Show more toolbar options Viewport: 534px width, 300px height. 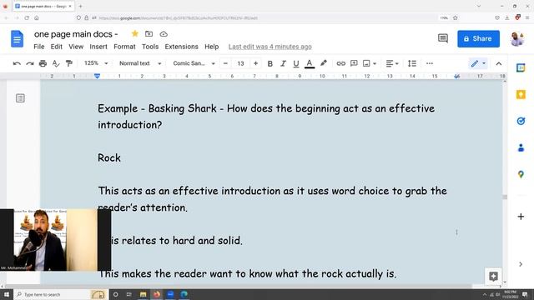430,63
